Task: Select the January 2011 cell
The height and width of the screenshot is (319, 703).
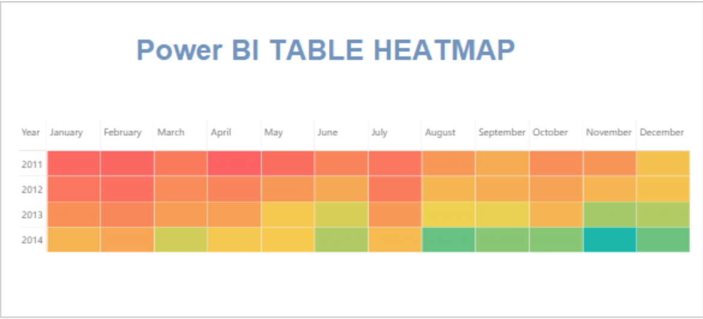Action: tap(73, 163)
